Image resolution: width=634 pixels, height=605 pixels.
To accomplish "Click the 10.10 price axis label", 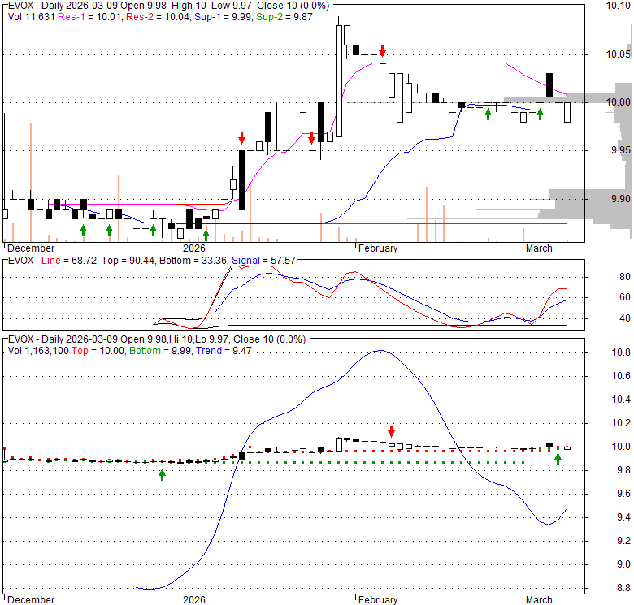I will point(619,6).
